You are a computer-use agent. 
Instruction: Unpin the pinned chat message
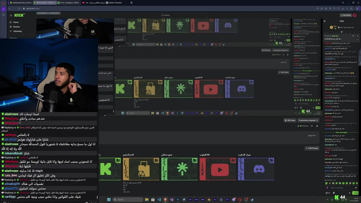(x=353, y=36)
